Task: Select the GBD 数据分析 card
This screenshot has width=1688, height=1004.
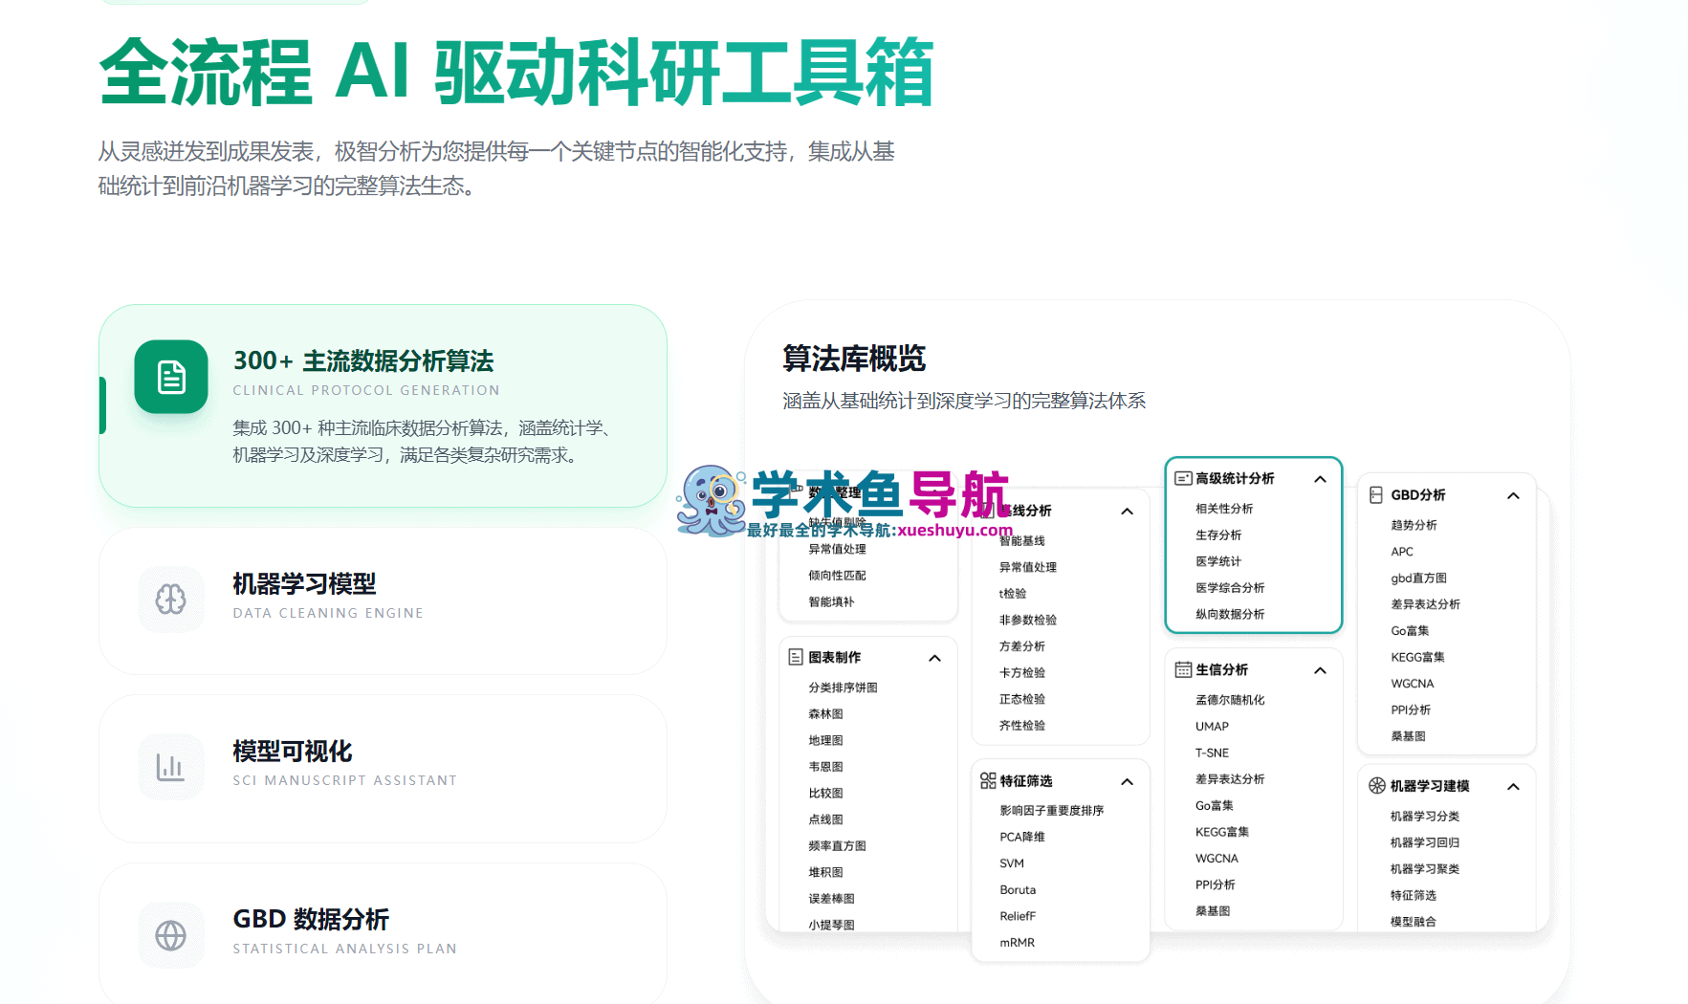Action: [x=383, y=935]
